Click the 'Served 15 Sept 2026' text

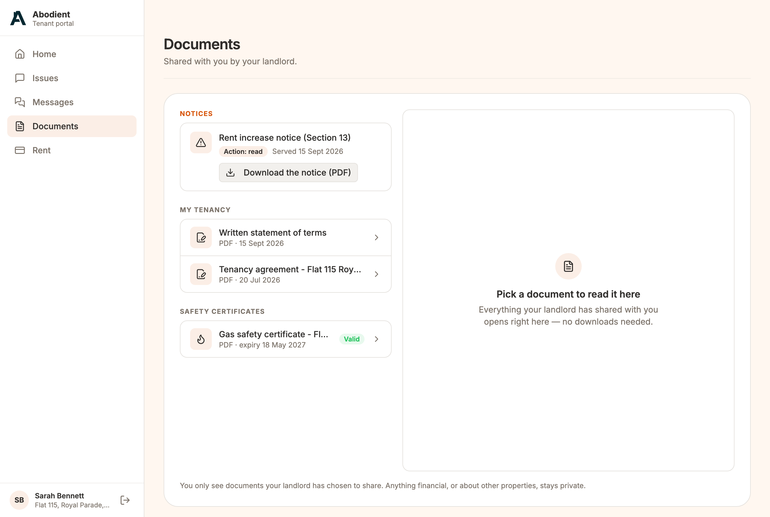point(307,151)
